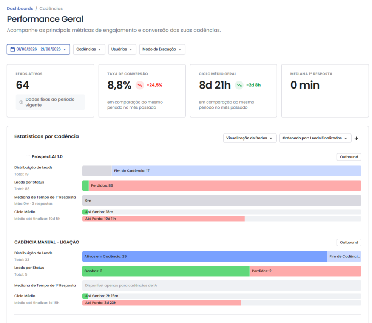Go to the Dashboards breadcrumb link
This screenshot has height=323, width=372.
(20, 9)
